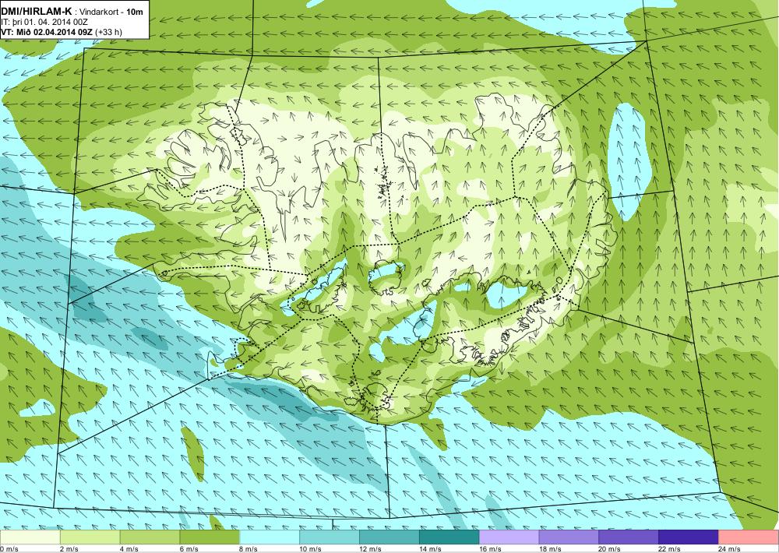Click the '0 m/s' legend label

[9, 549]
